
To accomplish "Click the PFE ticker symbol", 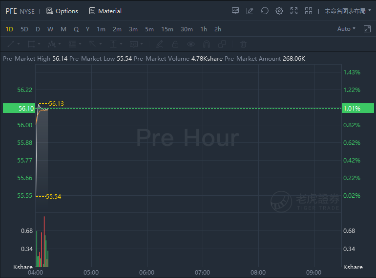I will (11, 11).
